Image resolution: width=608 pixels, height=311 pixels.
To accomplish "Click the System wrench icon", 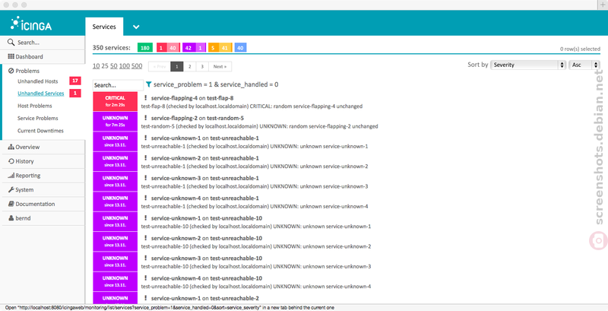I will click(x=11, y=189).
